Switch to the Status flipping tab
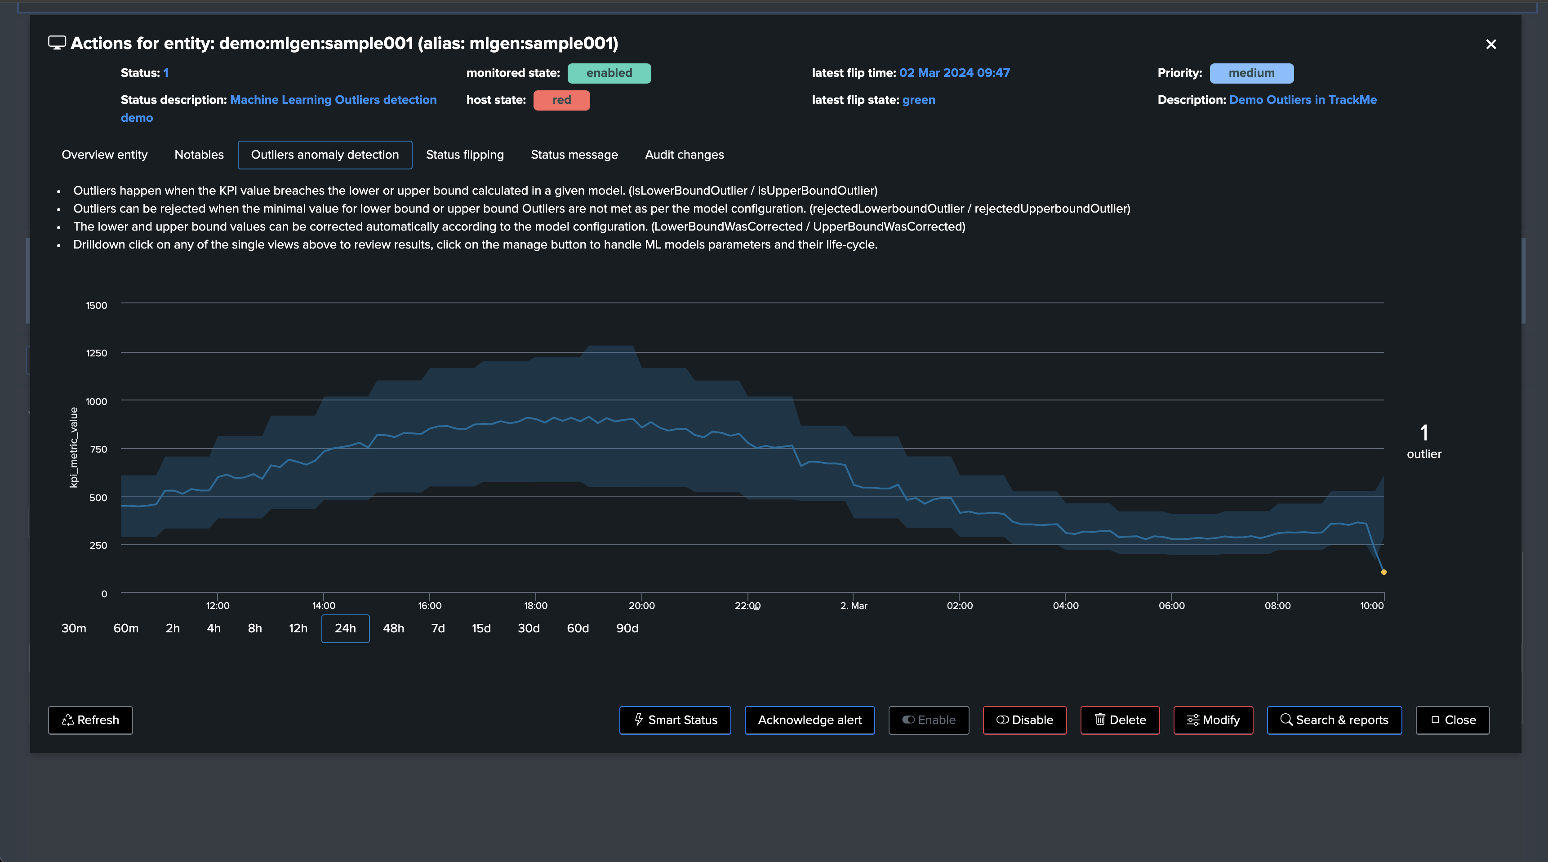This screenshot has height=862, width=1548. [464, 155]
